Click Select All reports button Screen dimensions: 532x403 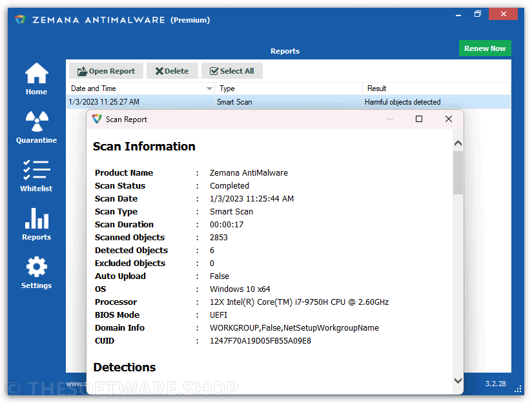232,71
